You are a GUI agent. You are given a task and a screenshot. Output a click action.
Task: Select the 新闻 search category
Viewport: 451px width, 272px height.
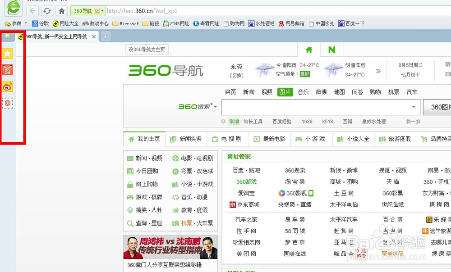pyautogui.click(x=249, y=92)
